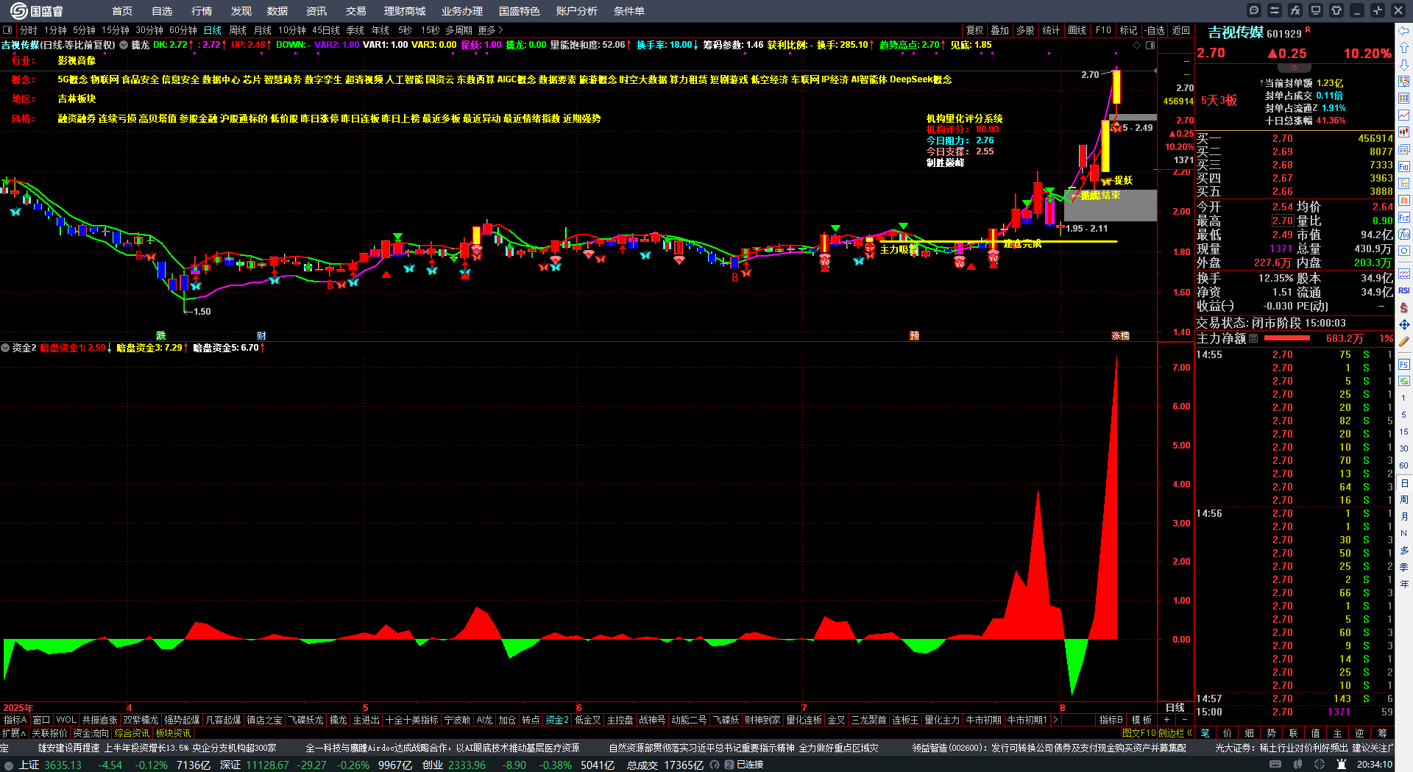Open the 国盛特色 menu
This screenshot has height=772, width=1413.
pos(519,11)
